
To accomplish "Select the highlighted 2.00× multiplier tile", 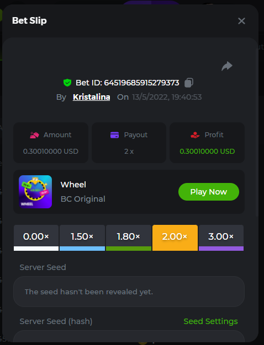I will [175, 238].
